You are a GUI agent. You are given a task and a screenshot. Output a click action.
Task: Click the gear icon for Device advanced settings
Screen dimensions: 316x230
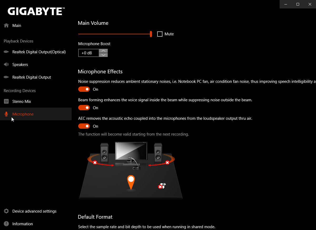coord(6,211)
